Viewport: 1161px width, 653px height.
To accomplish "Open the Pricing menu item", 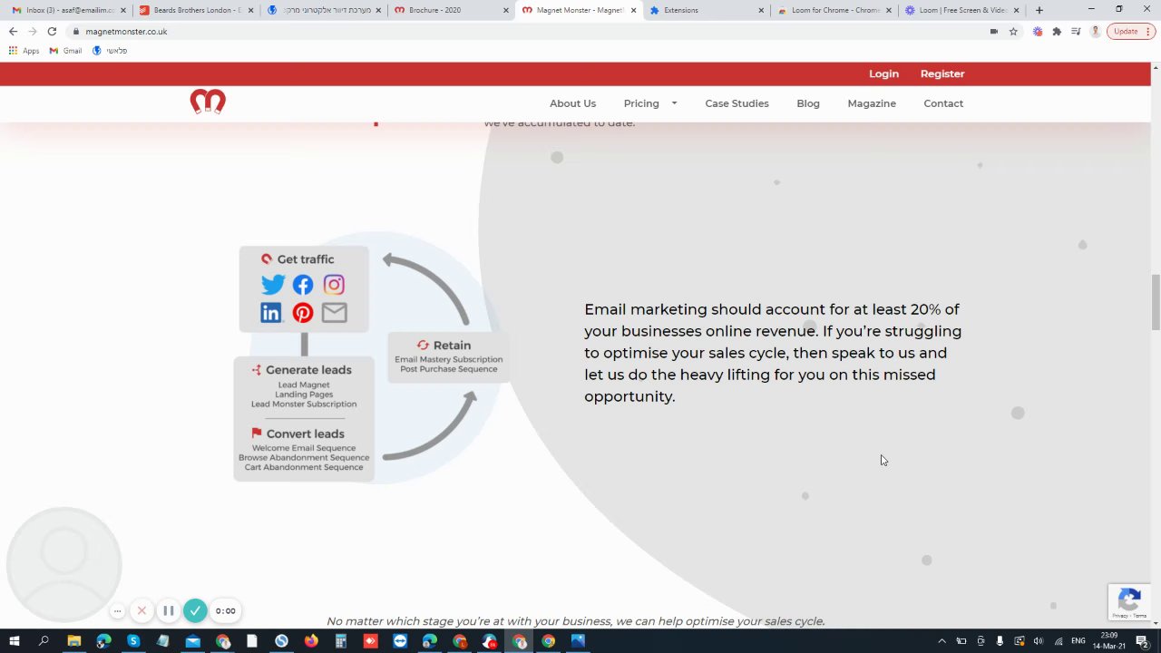I will 641,103.
